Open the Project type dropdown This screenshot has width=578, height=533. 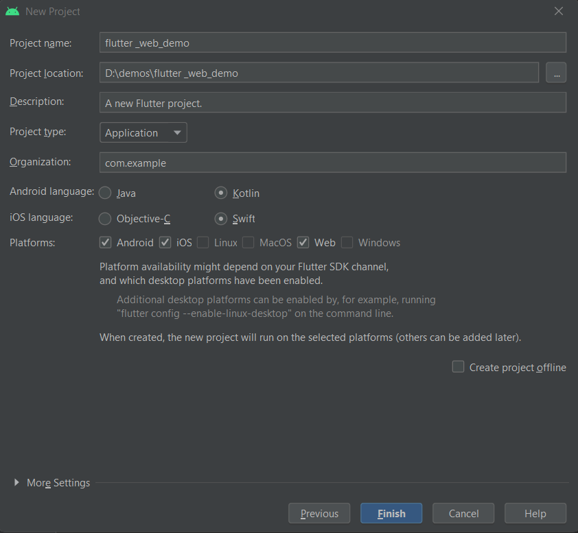(x=143, y=132)
